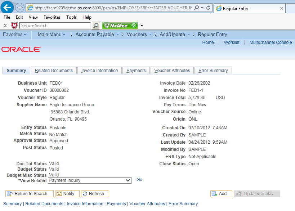Open the Worklist link
Viewport: 295px width, 211px height.
click(x=232, y=42)
